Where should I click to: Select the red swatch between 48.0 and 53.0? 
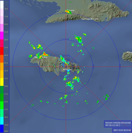[x=2, y=51]
